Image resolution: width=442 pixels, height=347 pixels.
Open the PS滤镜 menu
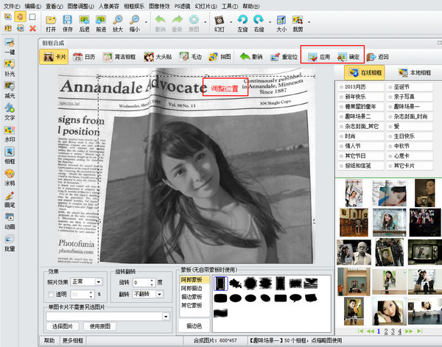[x=182, y=6]
